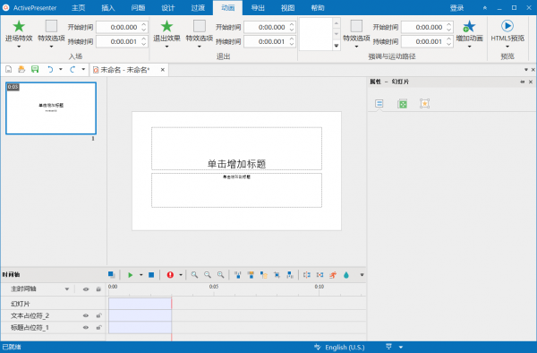The image size is (537, 353).
Task: Start recording with the red record button
Action: click(170, 275)
